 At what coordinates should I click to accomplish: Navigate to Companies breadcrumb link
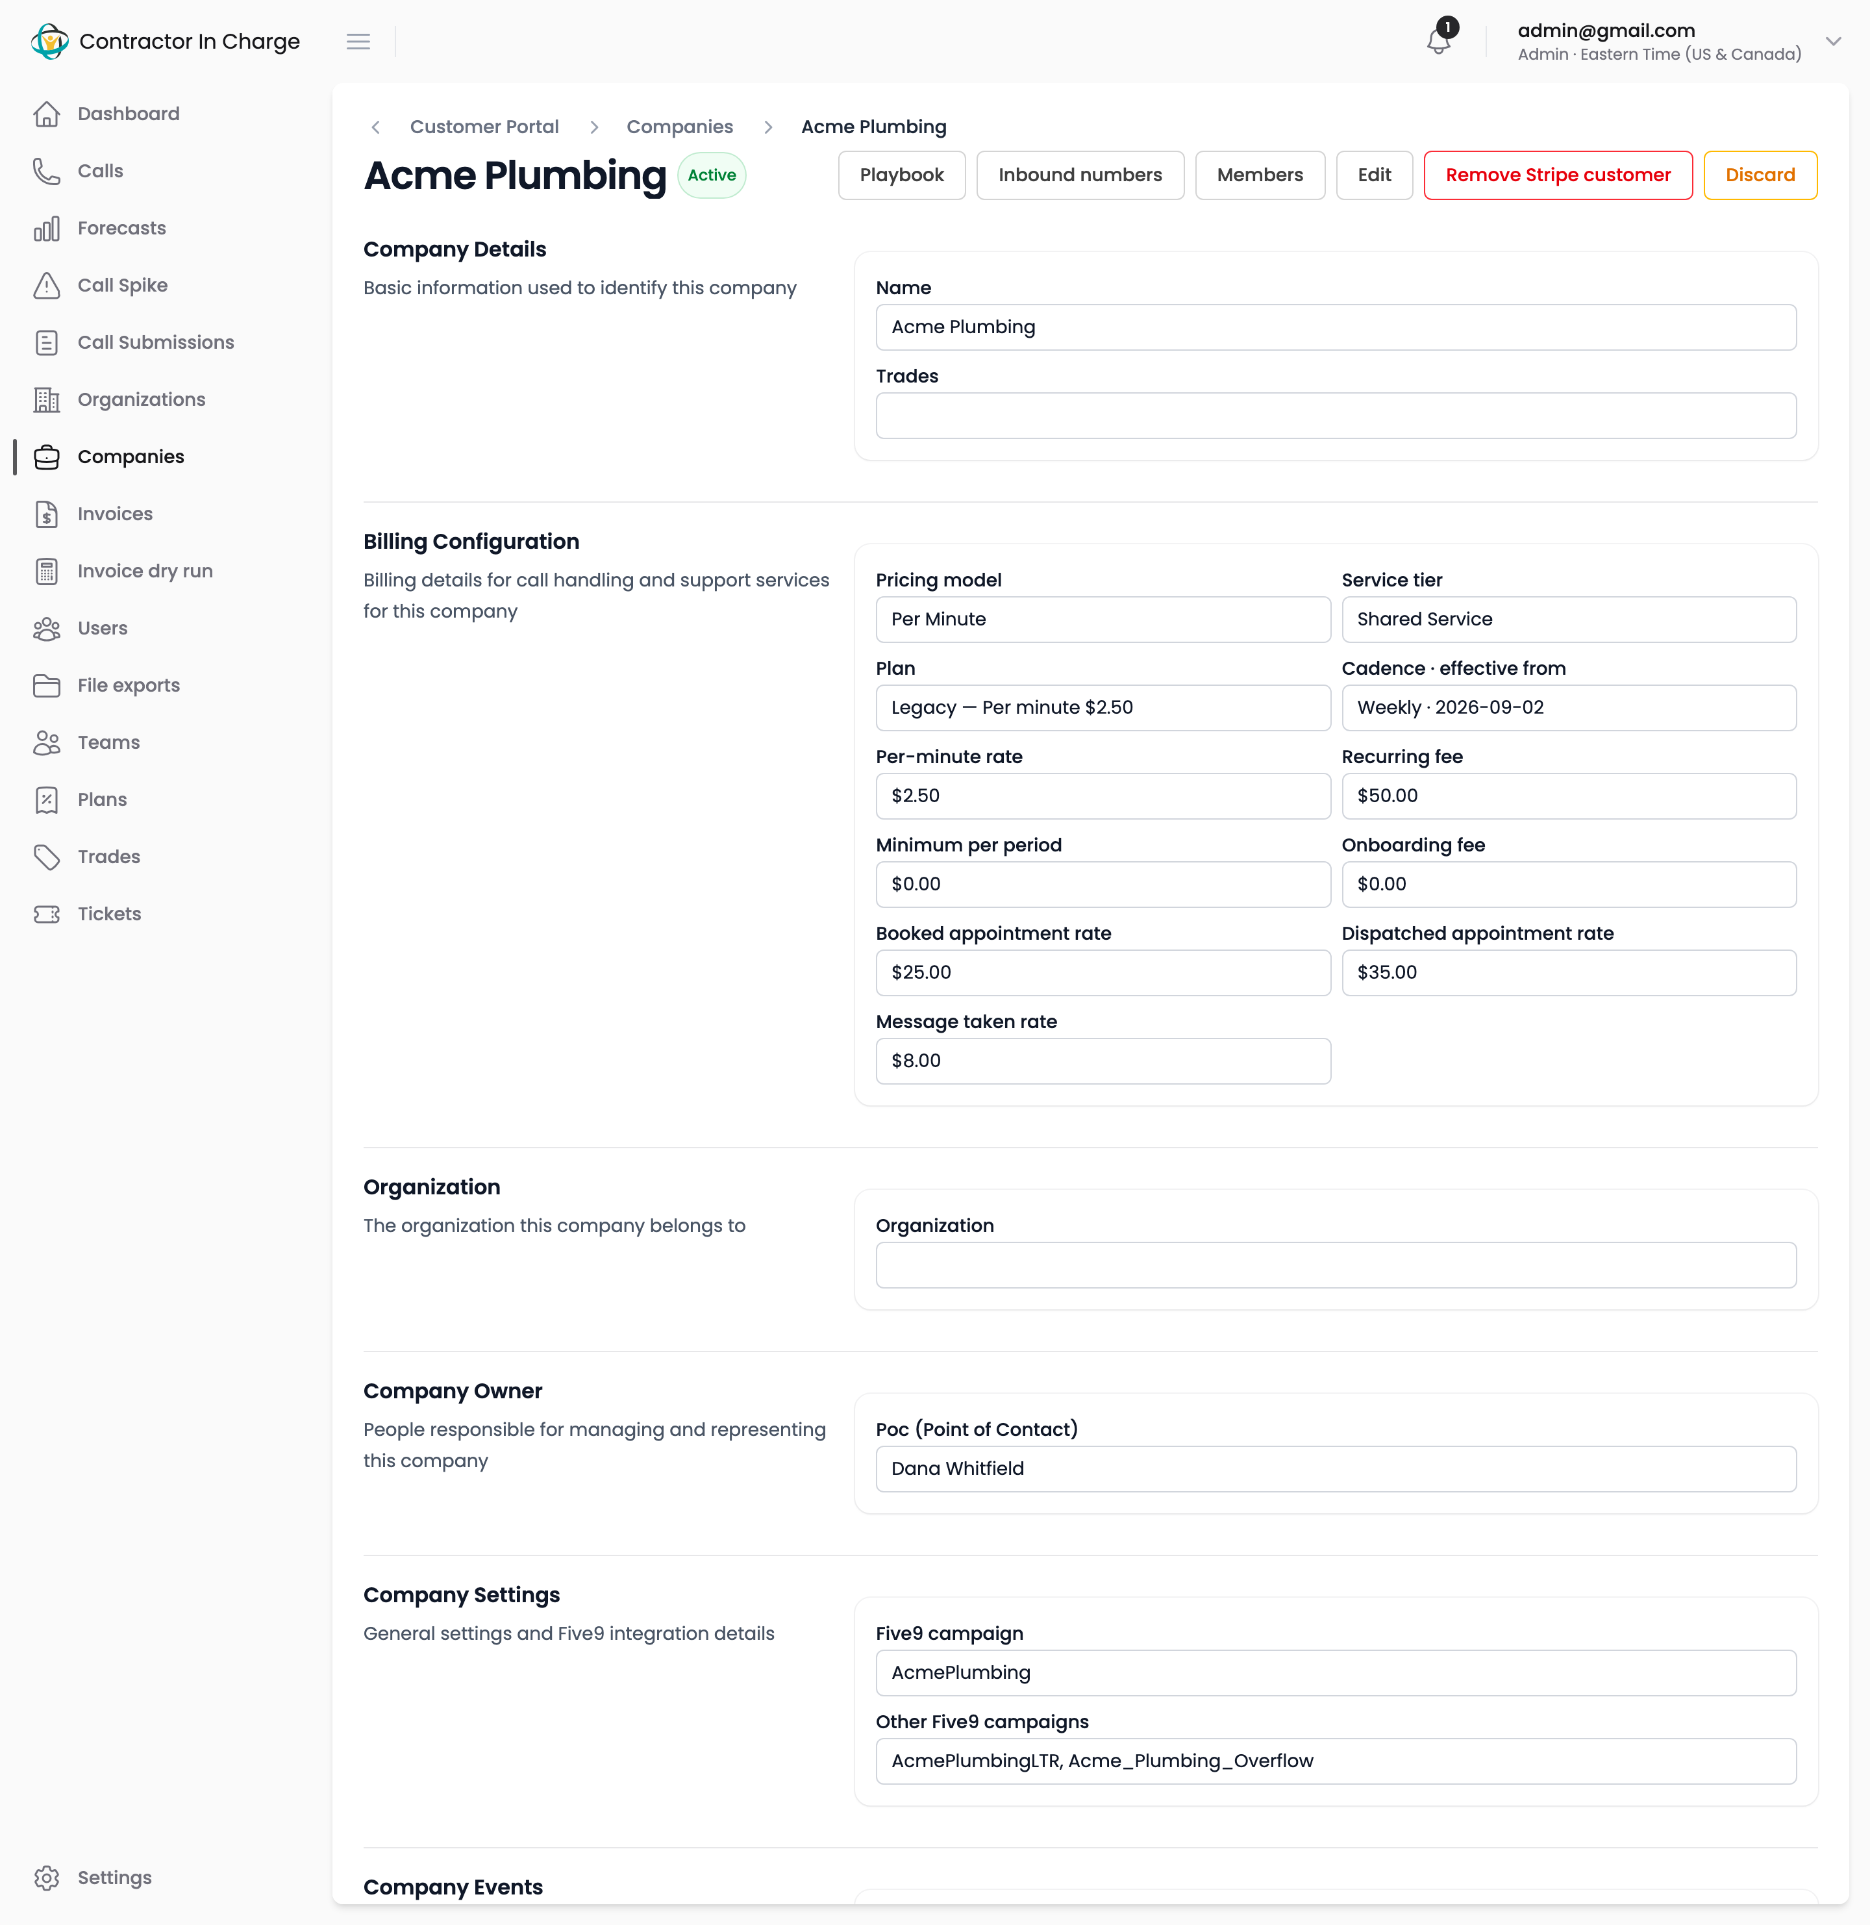(680, 127)
